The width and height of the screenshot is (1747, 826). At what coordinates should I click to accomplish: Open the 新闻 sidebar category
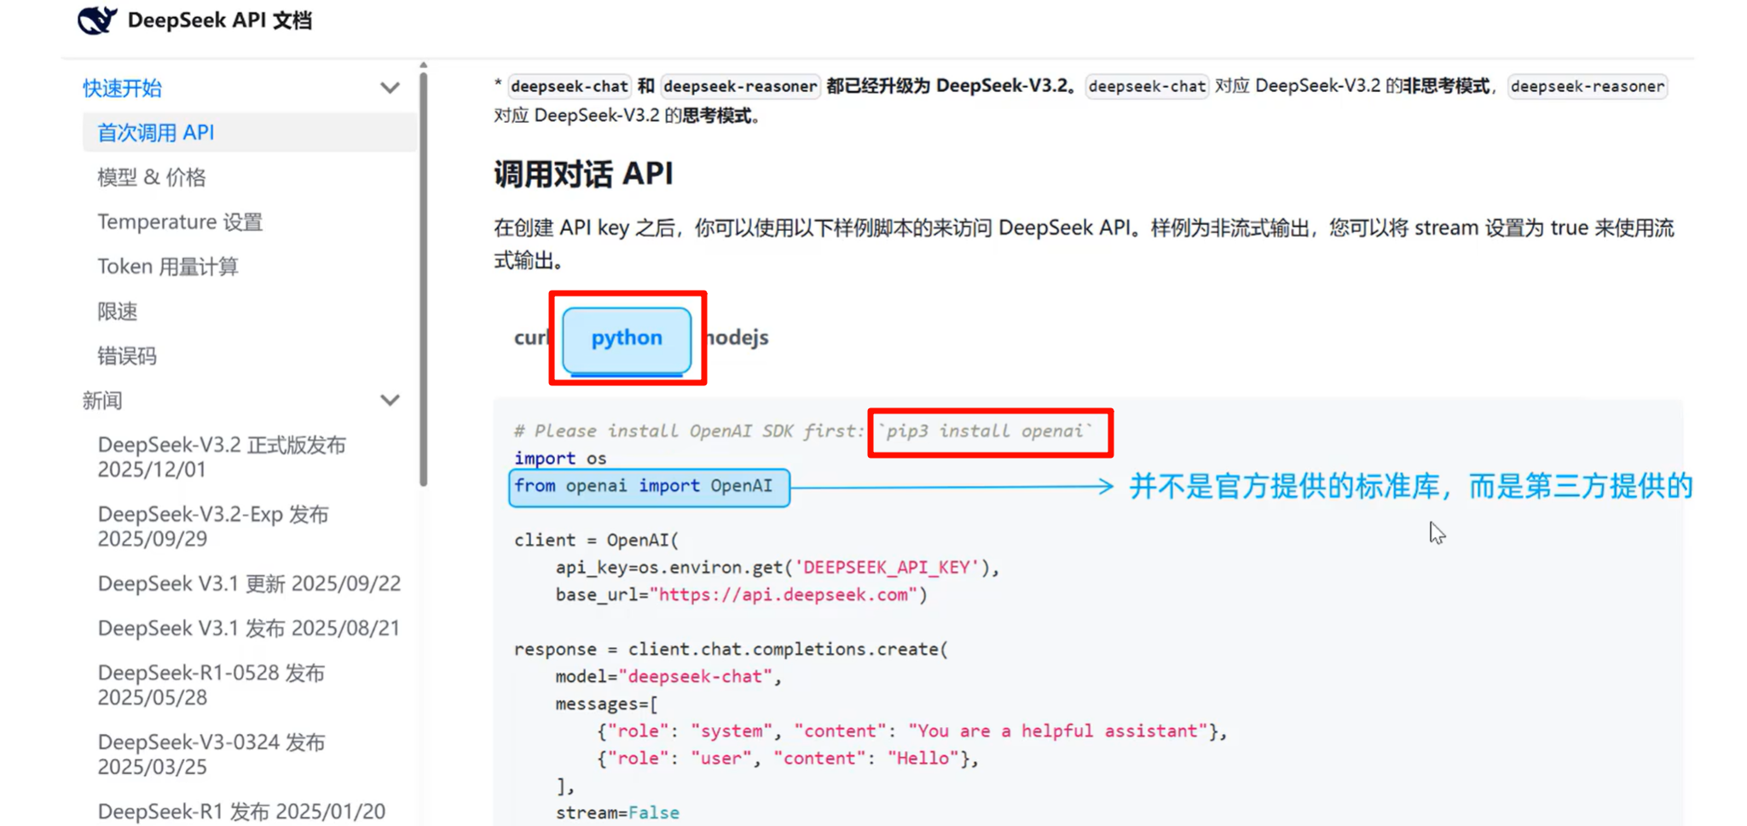point(102,401)
